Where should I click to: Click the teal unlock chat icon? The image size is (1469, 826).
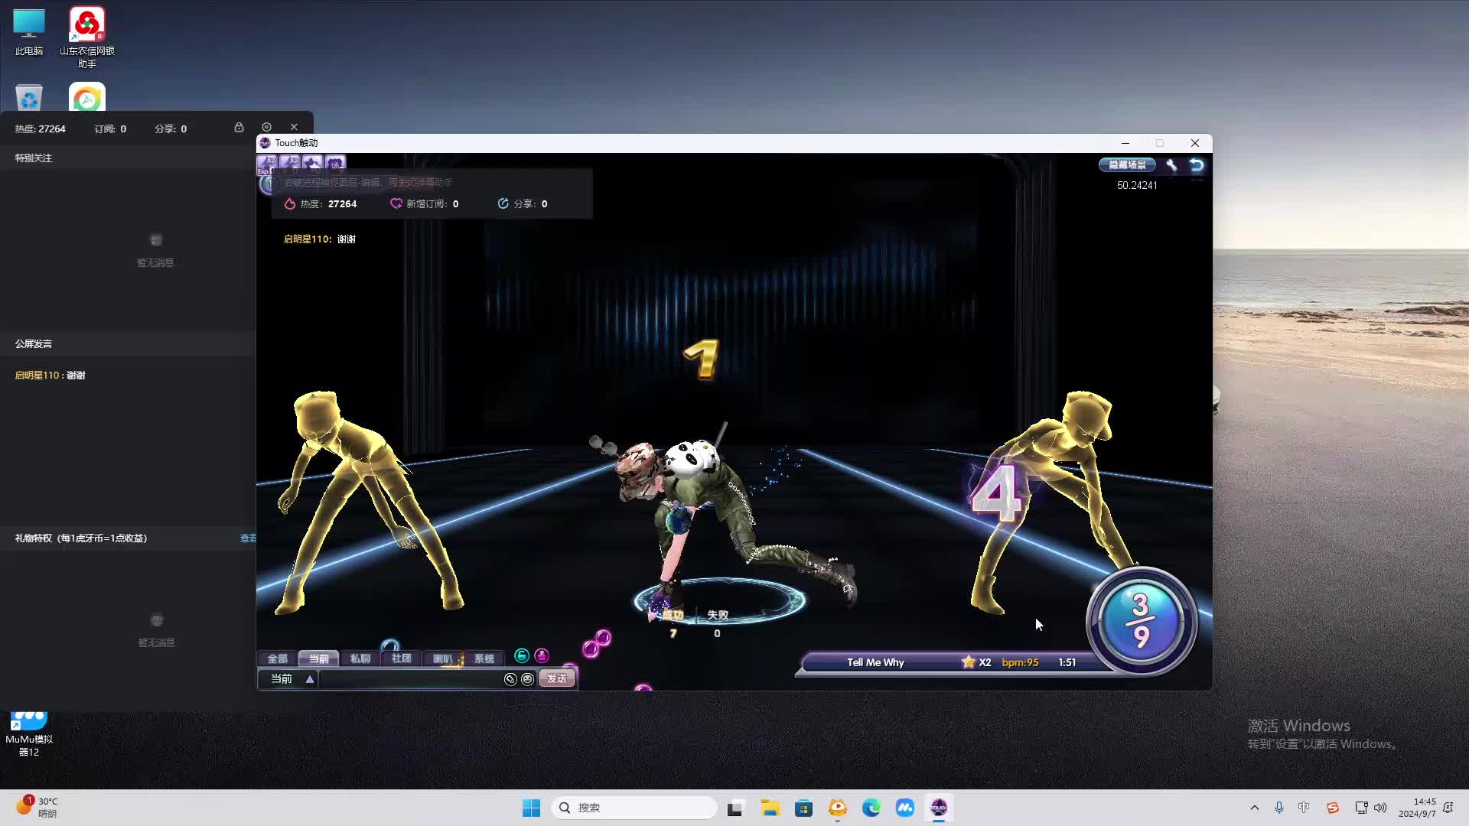tap(522, 655)
